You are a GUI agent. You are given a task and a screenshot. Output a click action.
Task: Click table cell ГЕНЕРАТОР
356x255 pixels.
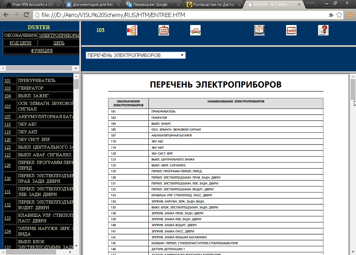(236, 117)
